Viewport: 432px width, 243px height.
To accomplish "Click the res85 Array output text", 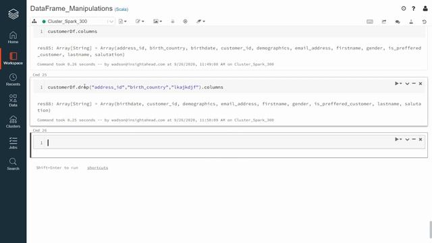I will click(230, 51).
